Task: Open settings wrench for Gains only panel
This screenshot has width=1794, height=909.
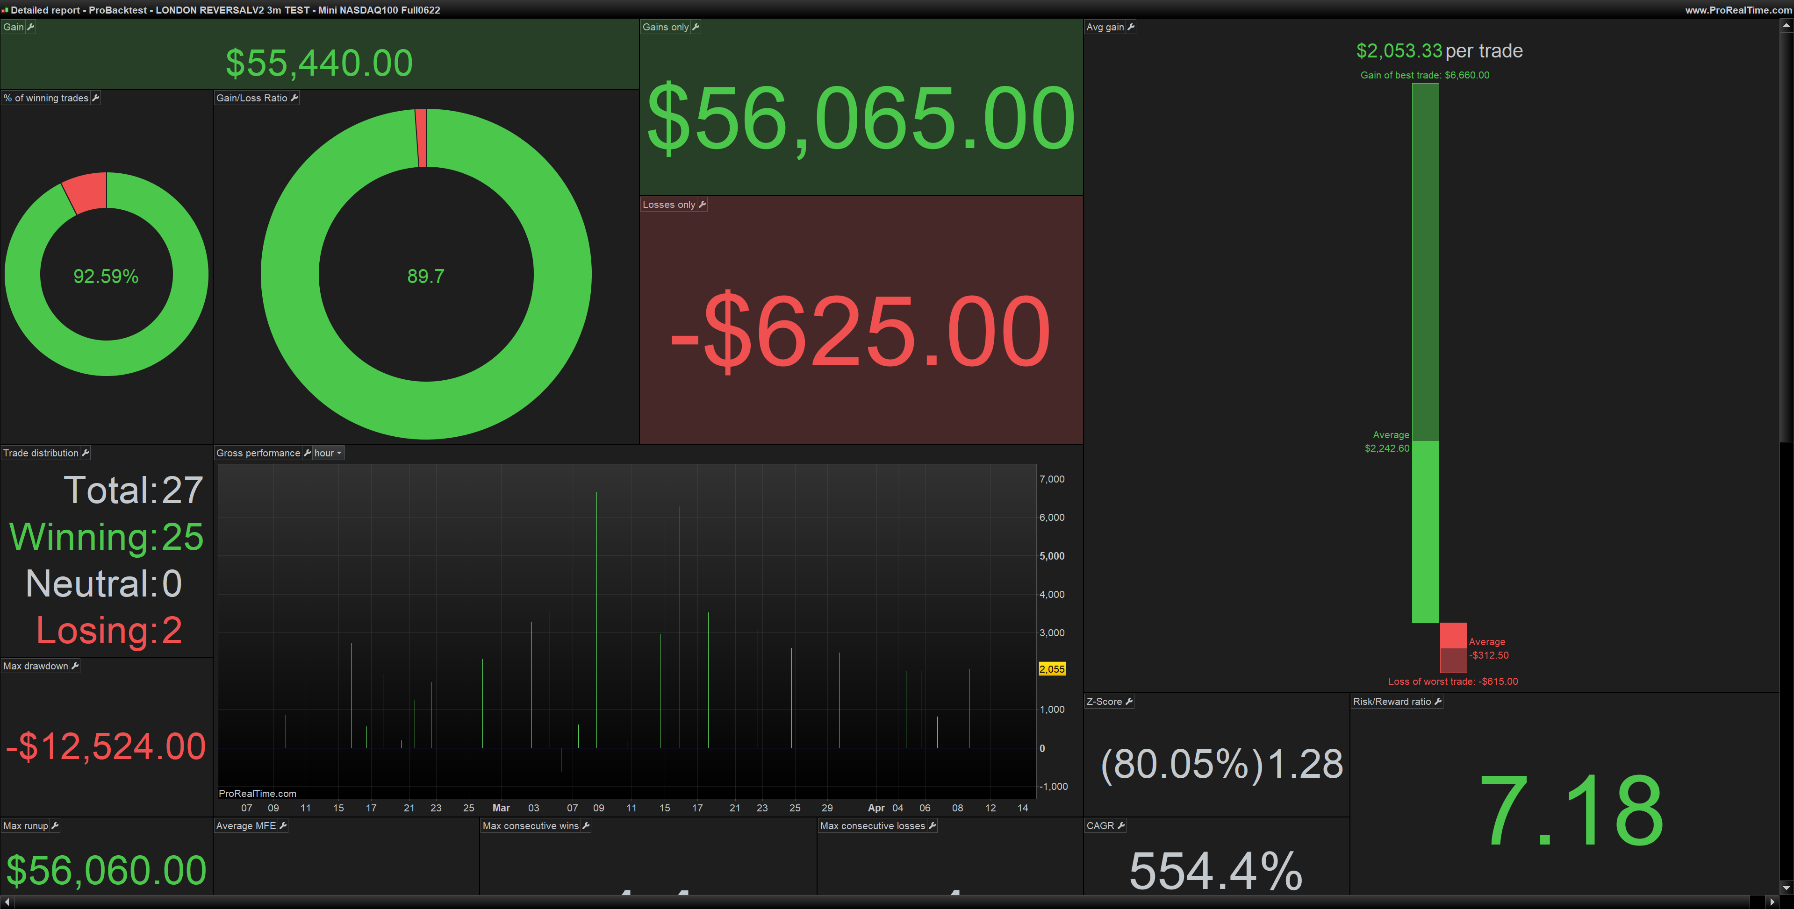Action: point(695,27)
